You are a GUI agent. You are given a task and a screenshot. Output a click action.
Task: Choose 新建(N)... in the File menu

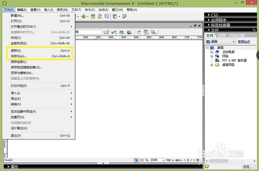pyautogui.click(x=40, y=16)
